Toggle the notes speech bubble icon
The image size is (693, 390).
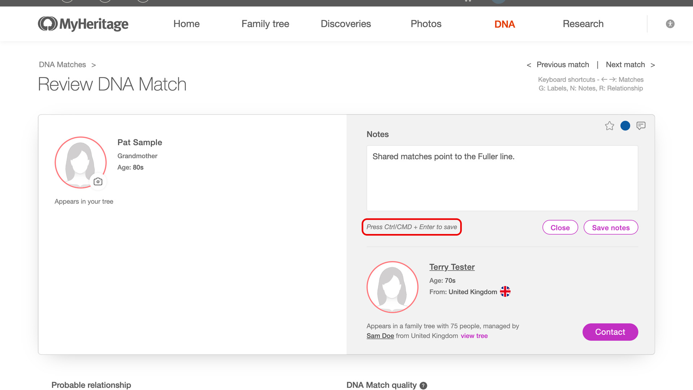point(641,126)
